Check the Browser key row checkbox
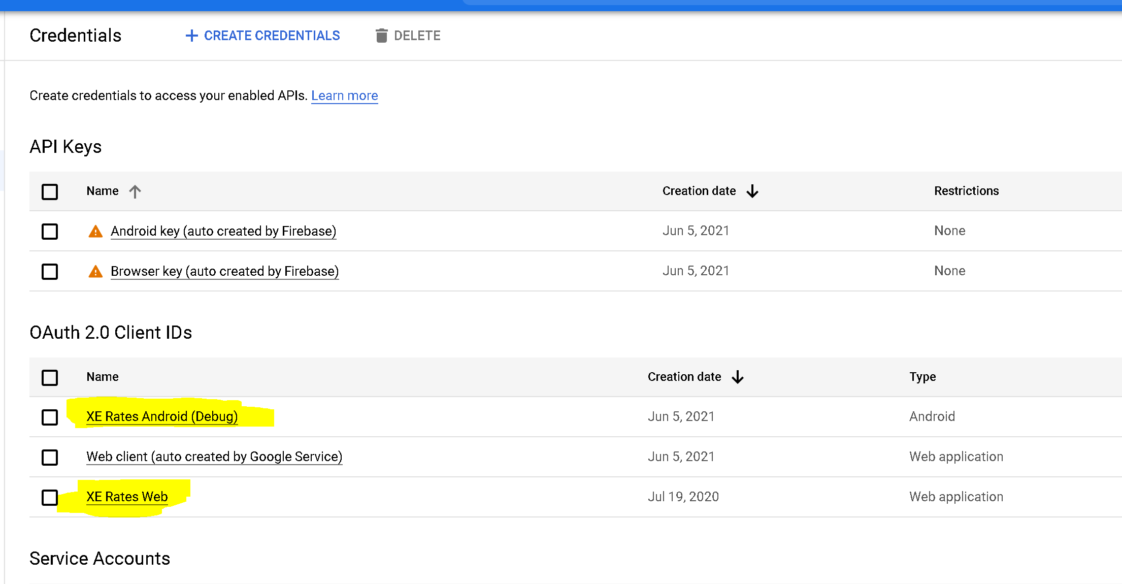This screenshot has width=1122, height=584. 50,272
